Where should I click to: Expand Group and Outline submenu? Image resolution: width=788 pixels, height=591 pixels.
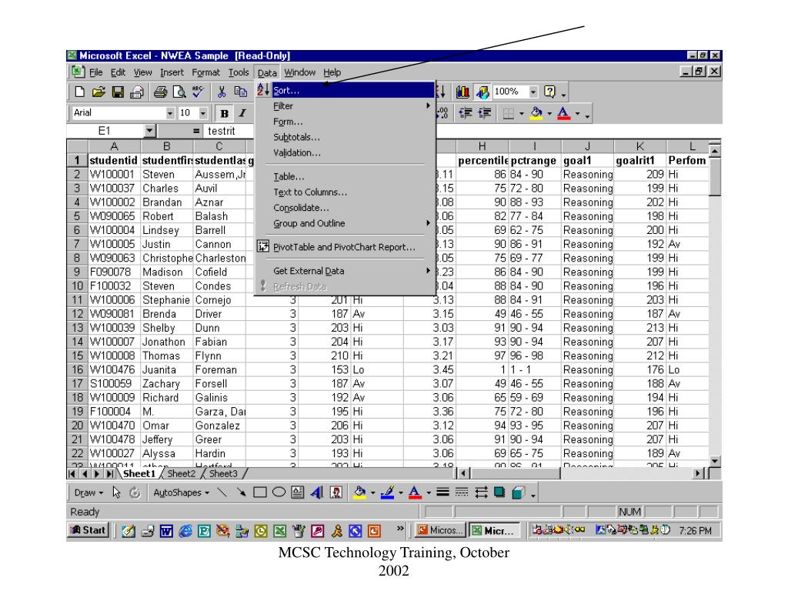click(345, 223)
